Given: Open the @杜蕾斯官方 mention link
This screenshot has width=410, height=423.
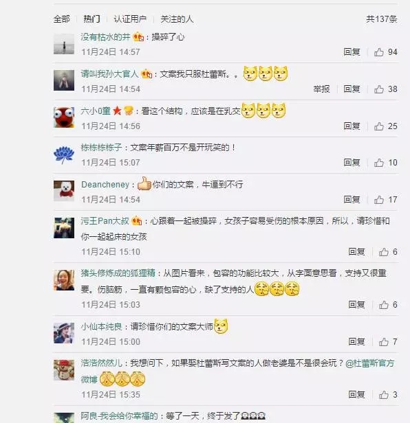Looking at the screenshot, I should [x=369, y=363].
